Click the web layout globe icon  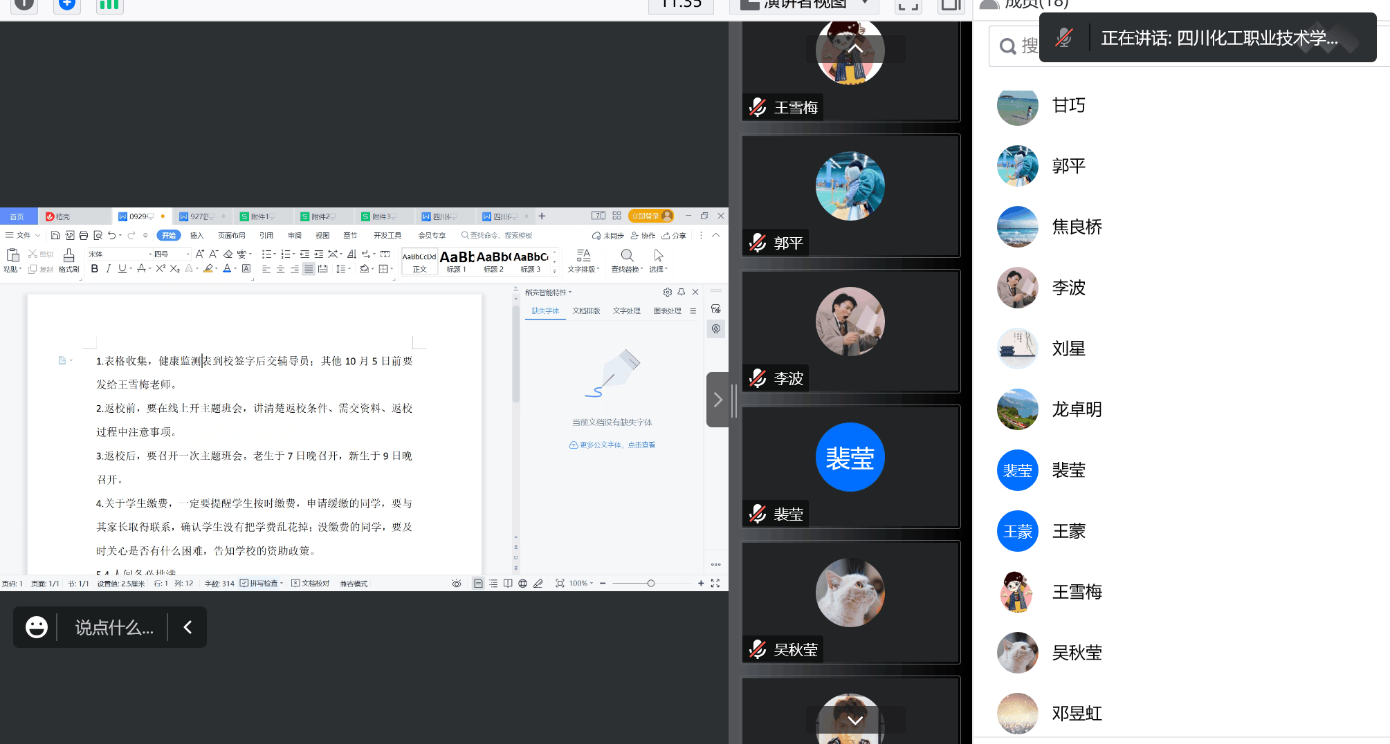[523, 584]
